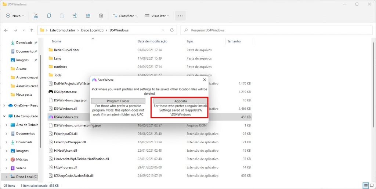
Task: Go back with the left arrow
Action: tap(6, 30)
